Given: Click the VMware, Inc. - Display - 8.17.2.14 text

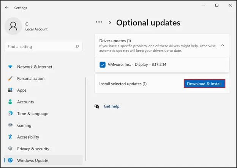Looking at the screenshot, I should click(x=137, y=65).
